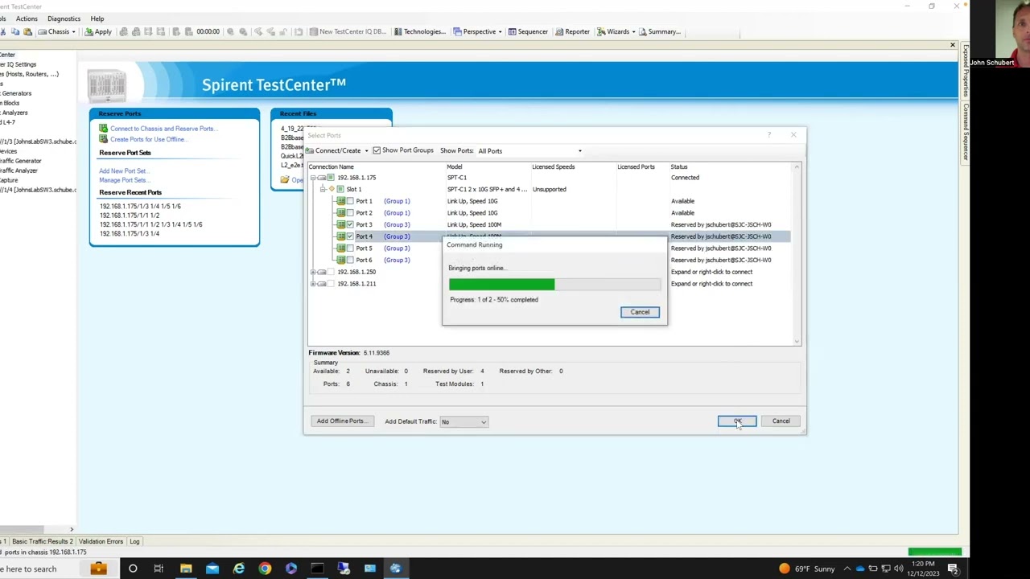Click the Port 5 port icon
The image size is (1030, 579).
point(341,248)
